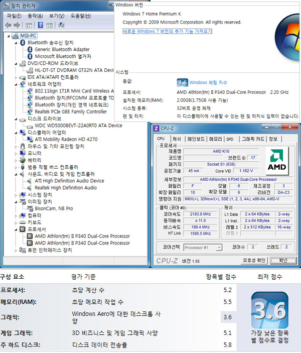Click the AMD logo in CPU-Z
The image size is (301, 353).
(x=277, y=161)
